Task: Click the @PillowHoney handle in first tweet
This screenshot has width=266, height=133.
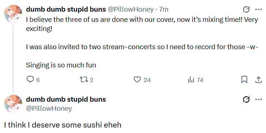Action: 131,9
